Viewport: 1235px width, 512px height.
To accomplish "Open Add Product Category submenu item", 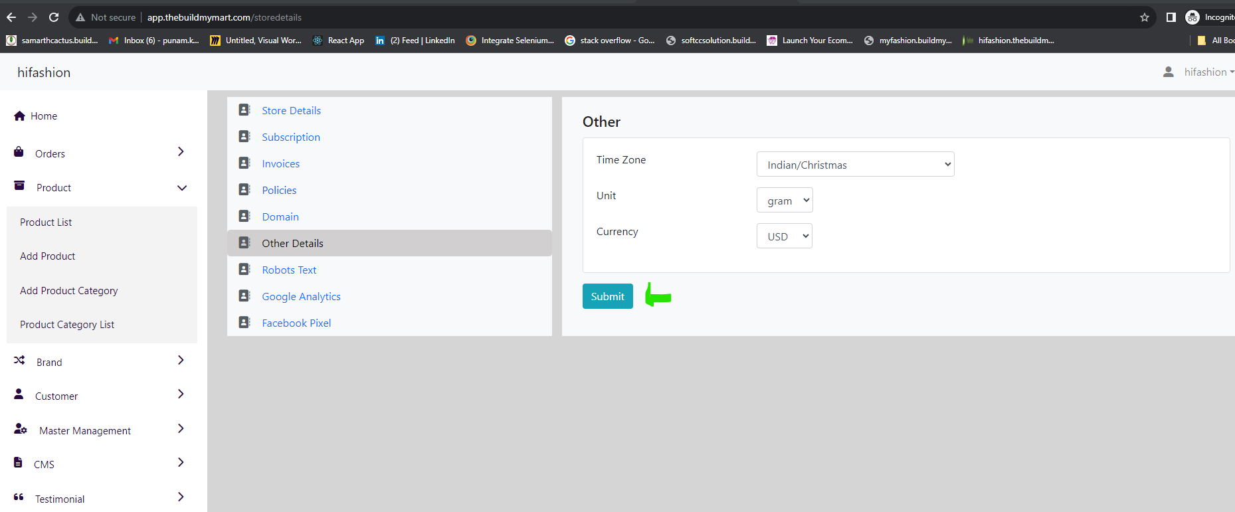I will (69, 291).
